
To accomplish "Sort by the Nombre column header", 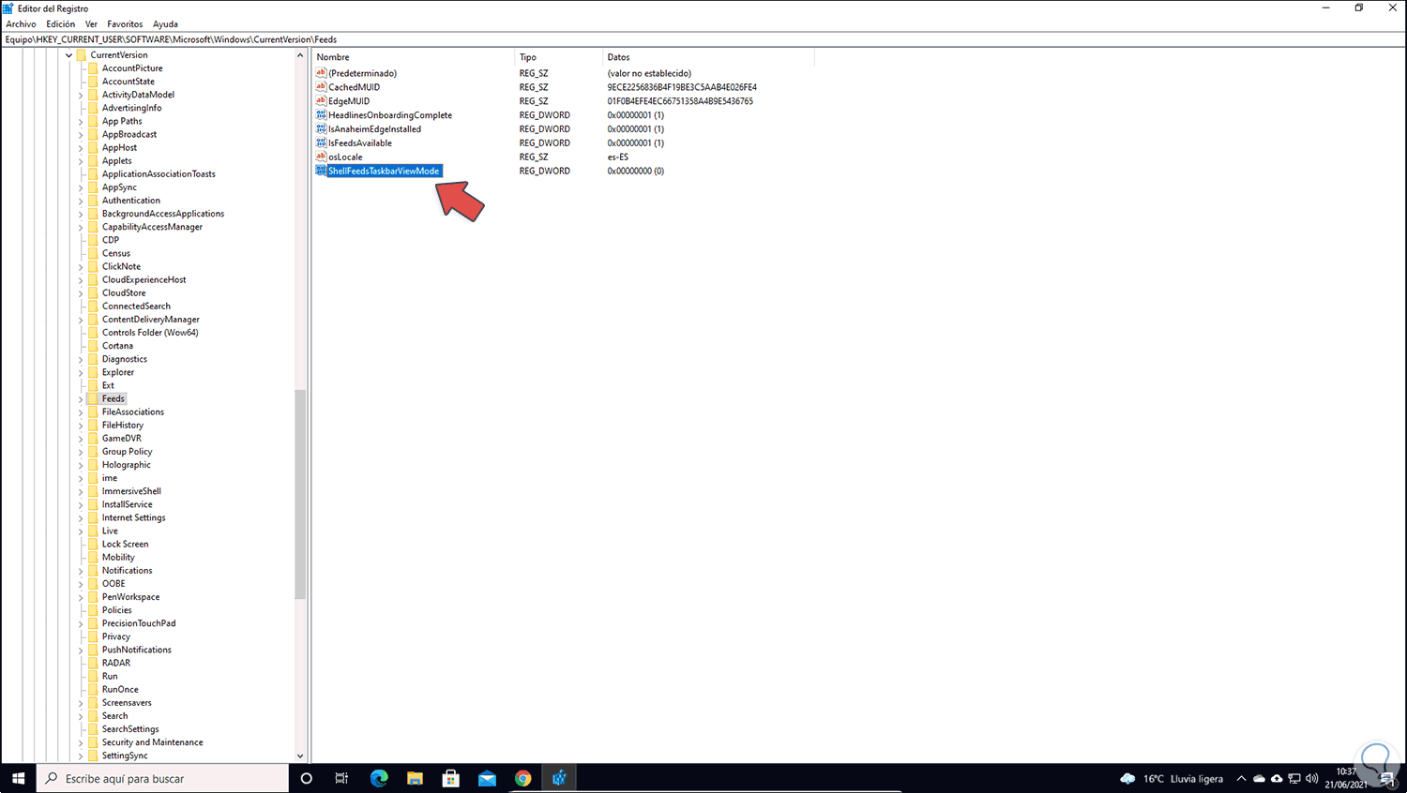I will [x=414, y=57].
